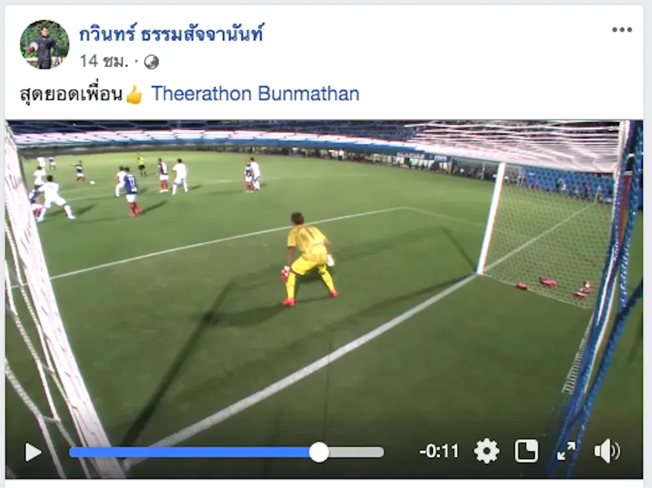Click the 14 ชม. post timestamp
This screenshot has height=488, width=652.
tap(104, 61)
